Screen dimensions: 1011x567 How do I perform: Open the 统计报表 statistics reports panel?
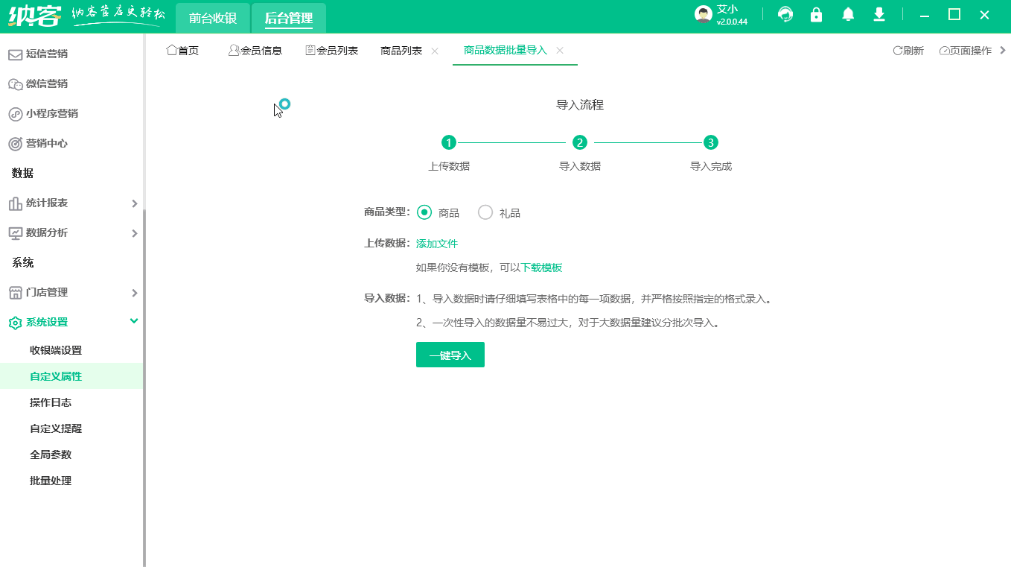click(x=48, y=203)
